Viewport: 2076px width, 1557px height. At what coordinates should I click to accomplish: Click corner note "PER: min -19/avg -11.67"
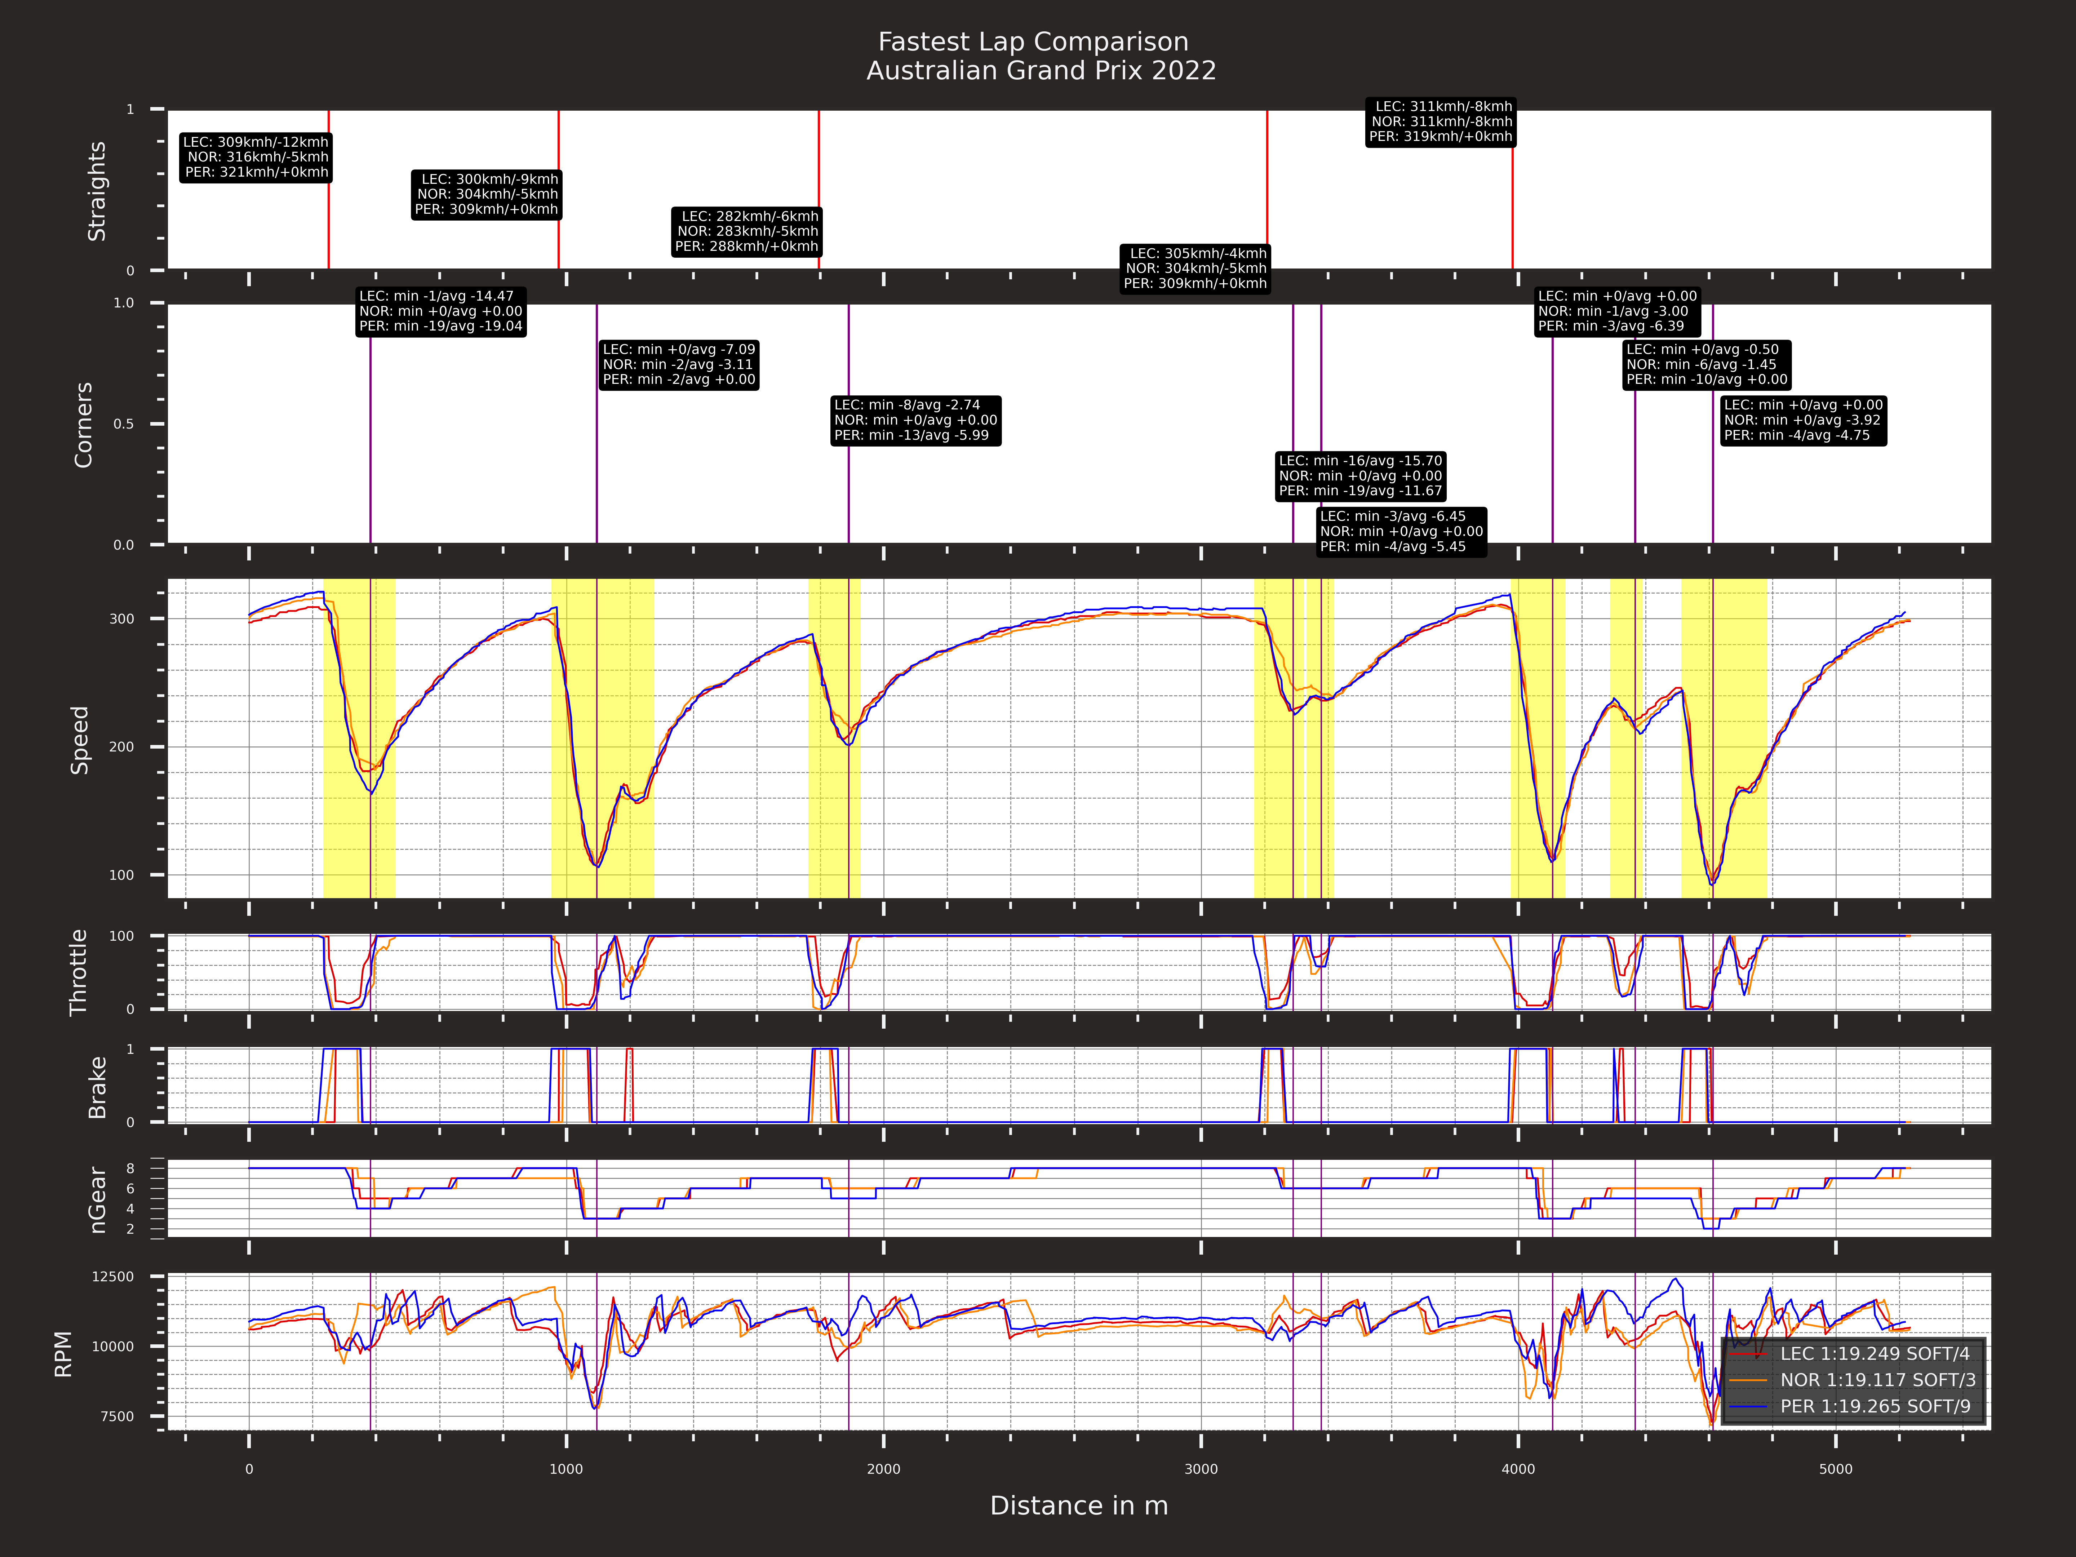[1361, 491]
